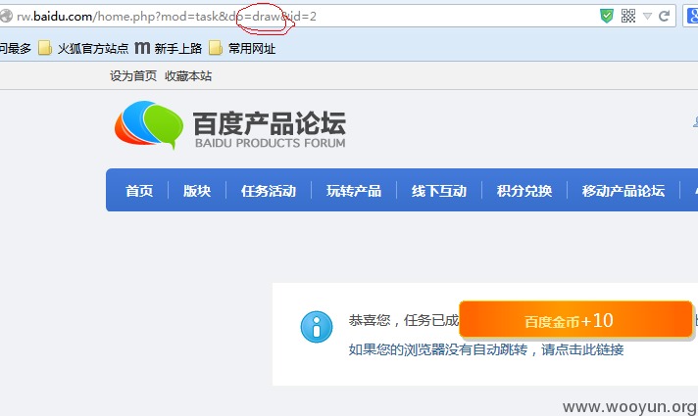
Task: Open the 任务活动 nav tab
Action: 269,191
